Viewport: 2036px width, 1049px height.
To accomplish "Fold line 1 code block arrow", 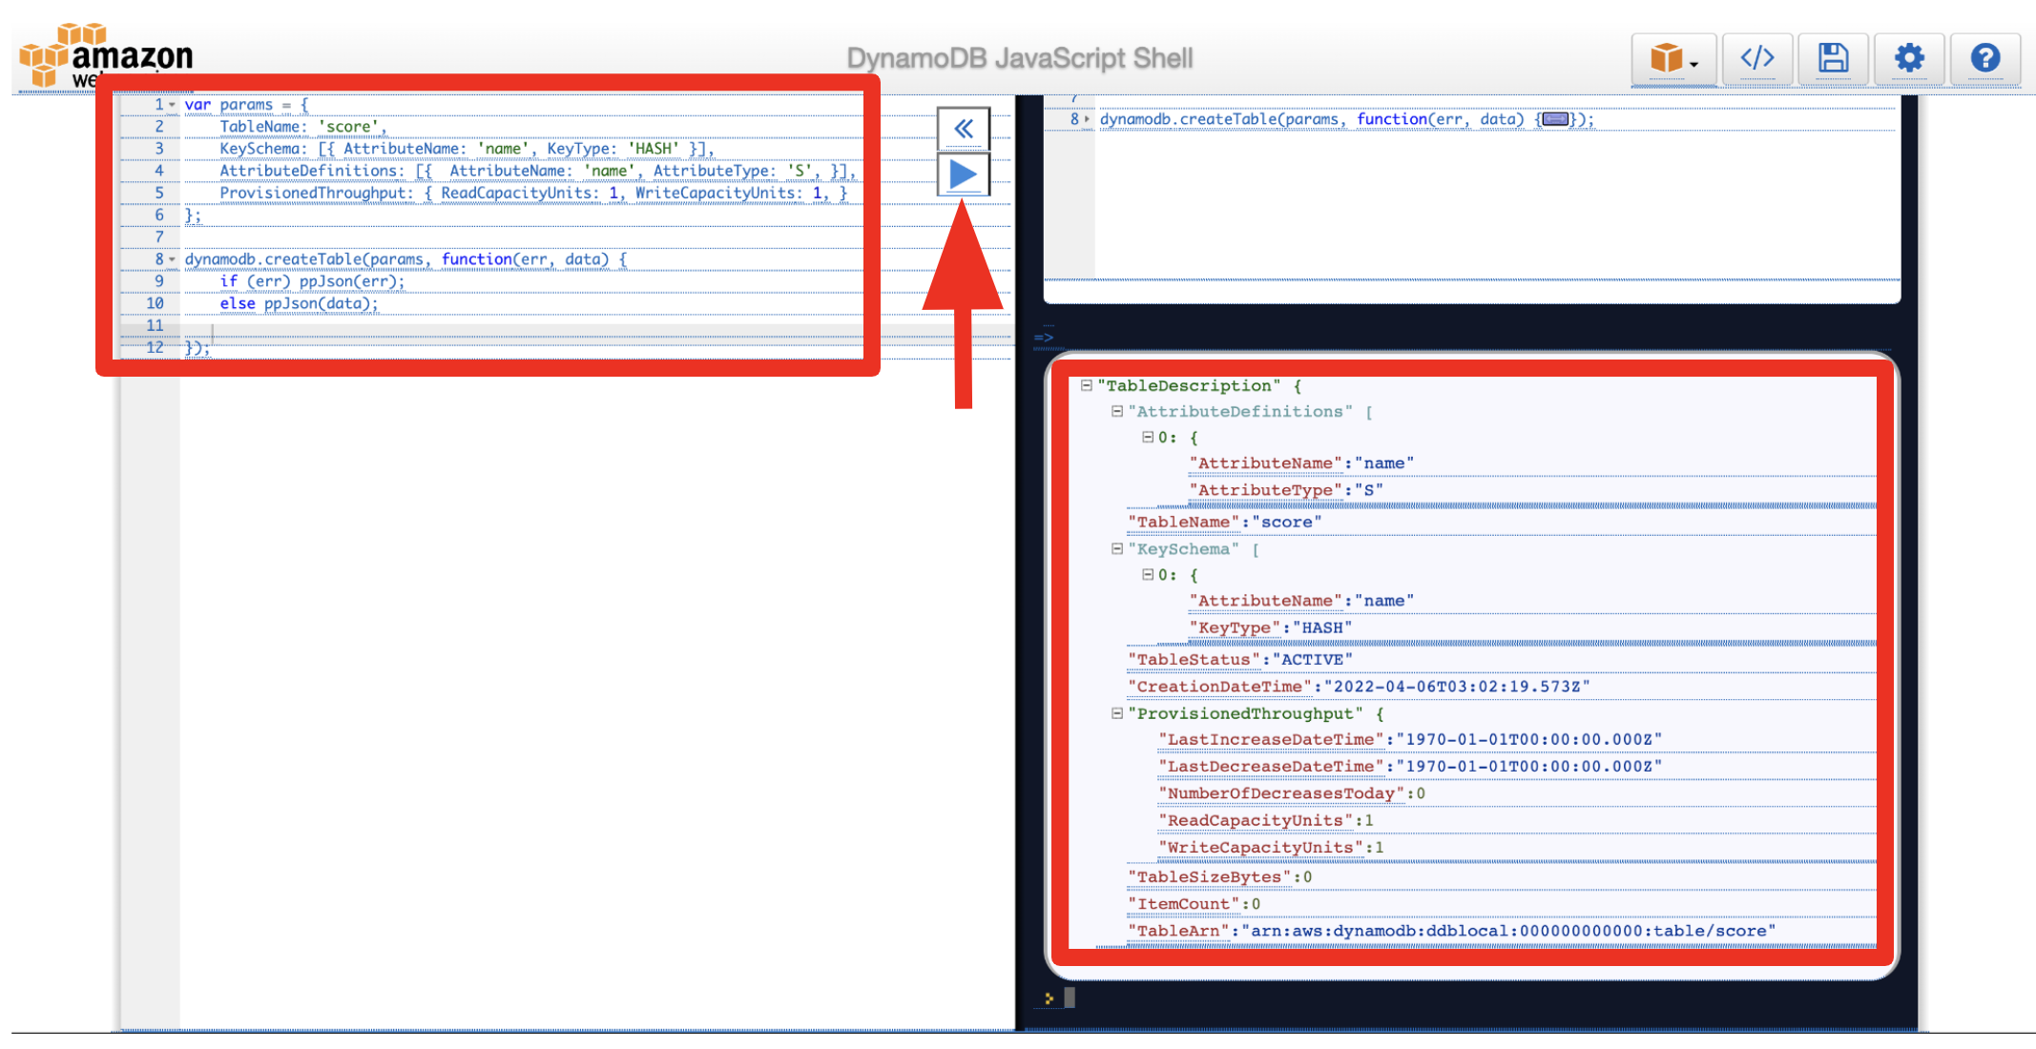I will click(x=173, y=105).
